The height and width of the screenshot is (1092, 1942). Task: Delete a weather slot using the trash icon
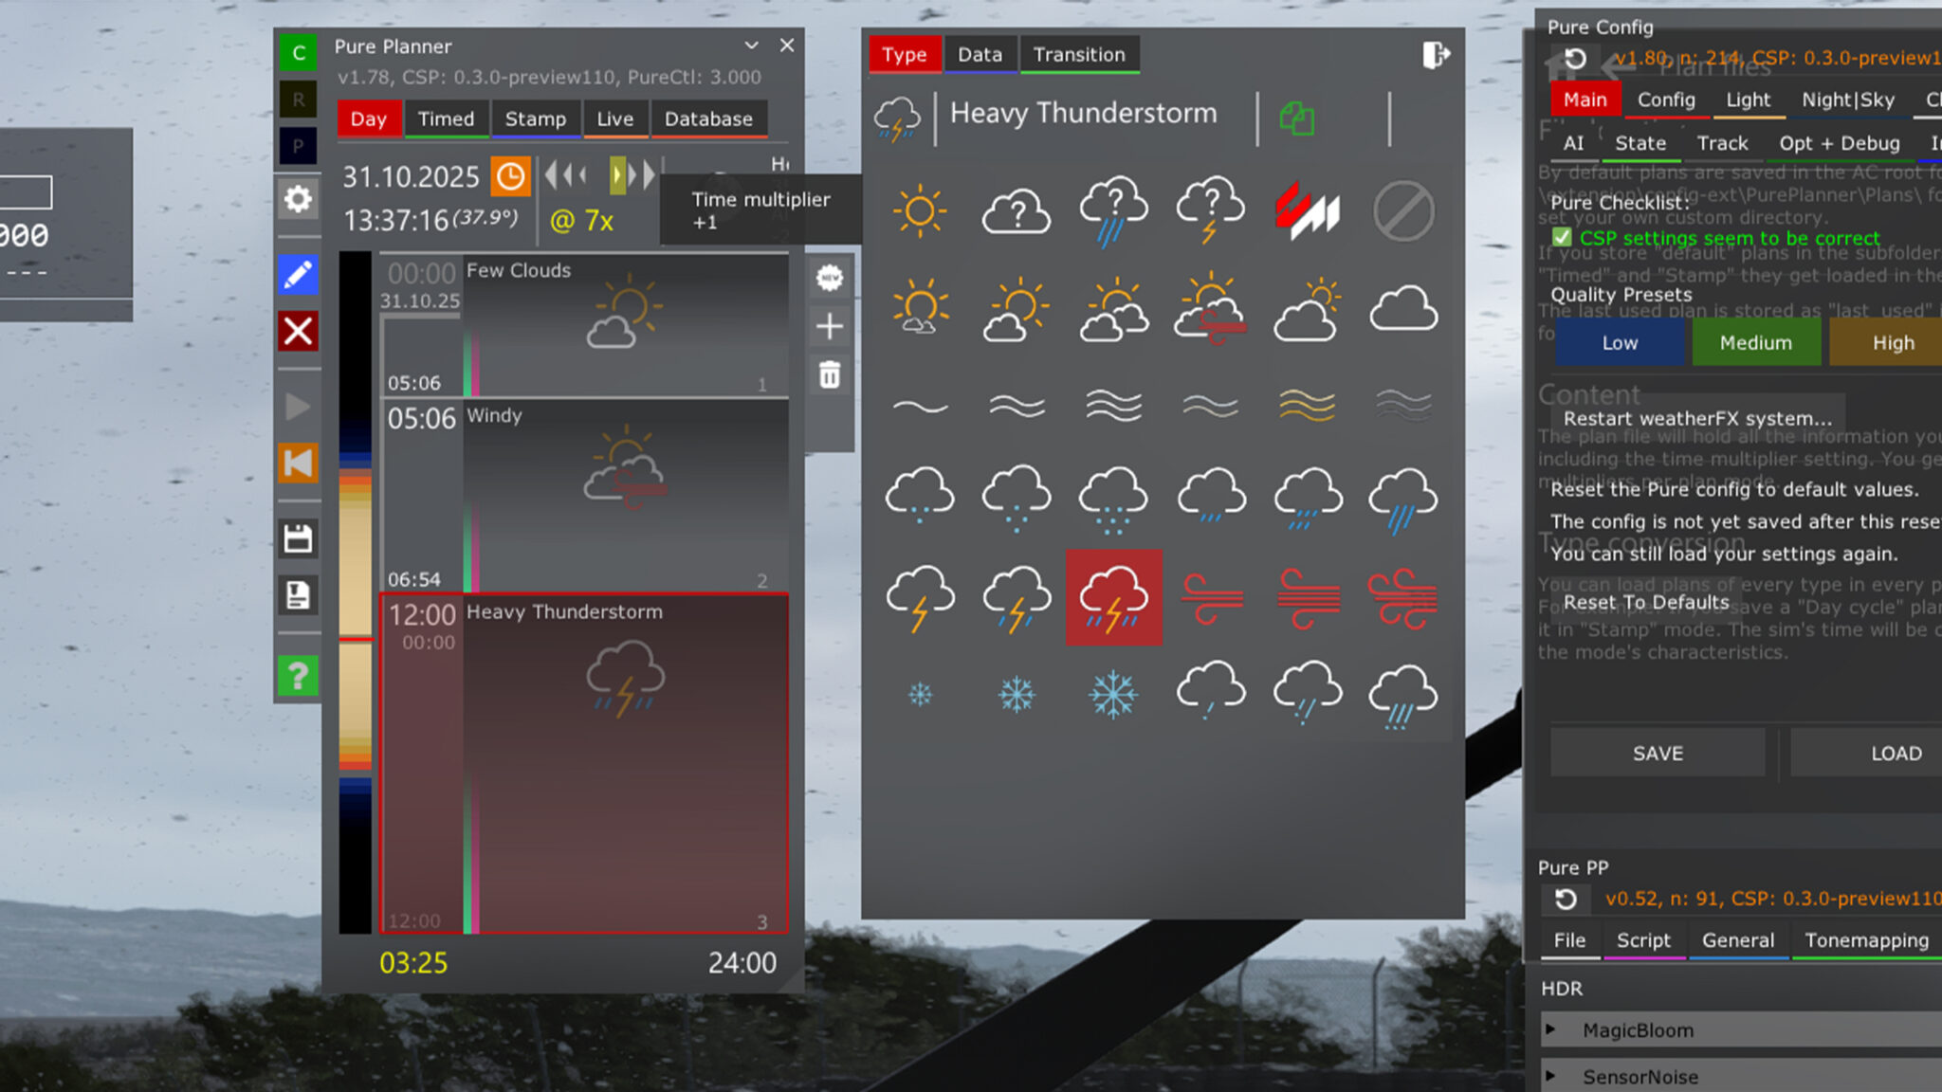[830, 375]
